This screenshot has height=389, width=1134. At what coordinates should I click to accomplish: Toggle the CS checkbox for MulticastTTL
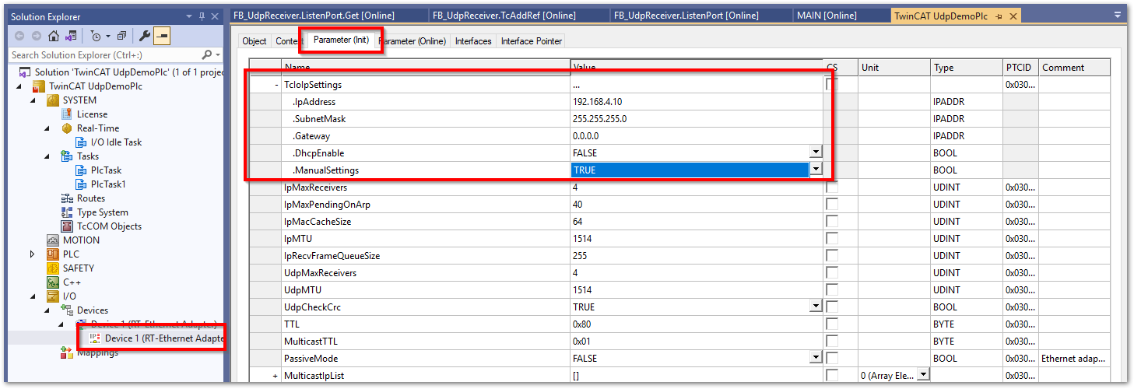click(832, 342)
